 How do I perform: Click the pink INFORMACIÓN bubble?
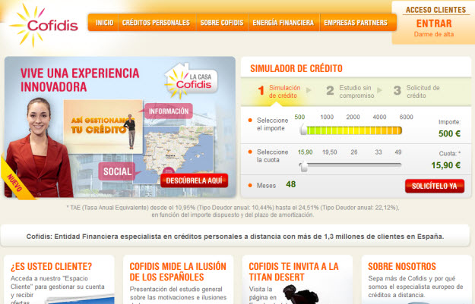(x=168, y=111)
